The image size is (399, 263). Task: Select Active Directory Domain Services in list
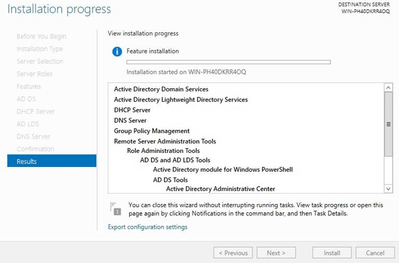(161, 89)
